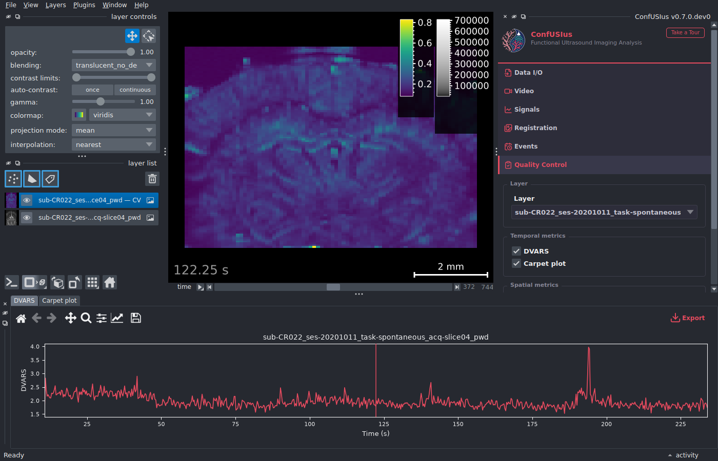Delete the selected layers with trash icon
The image size is (718, 461).
point(152,179)
